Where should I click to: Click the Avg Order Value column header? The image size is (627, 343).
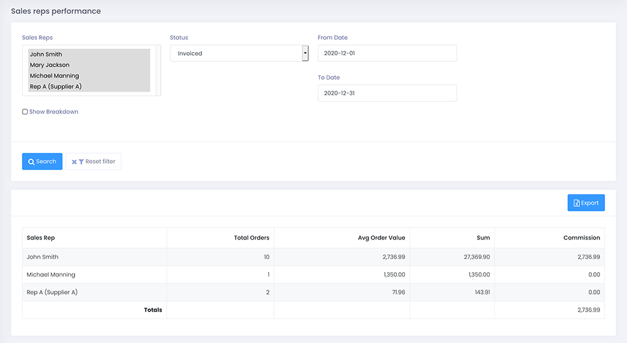pyautogui.click(x=381, y=238)
